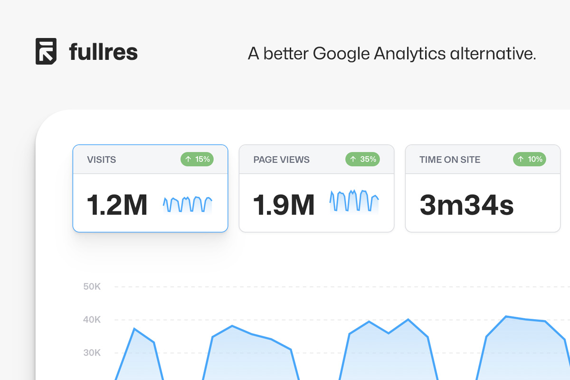
Task: Click the fullres wordmark text
Action: point(103,51)
